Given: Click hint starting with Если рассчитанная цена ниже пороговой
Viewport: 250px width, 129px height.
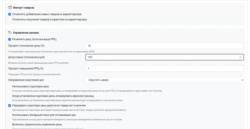Looking at the screenshot, I should pos(87,91).
